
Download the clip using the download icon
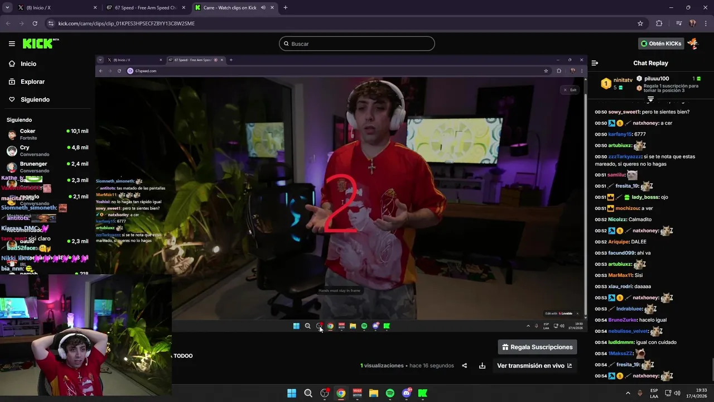point(482,366)
